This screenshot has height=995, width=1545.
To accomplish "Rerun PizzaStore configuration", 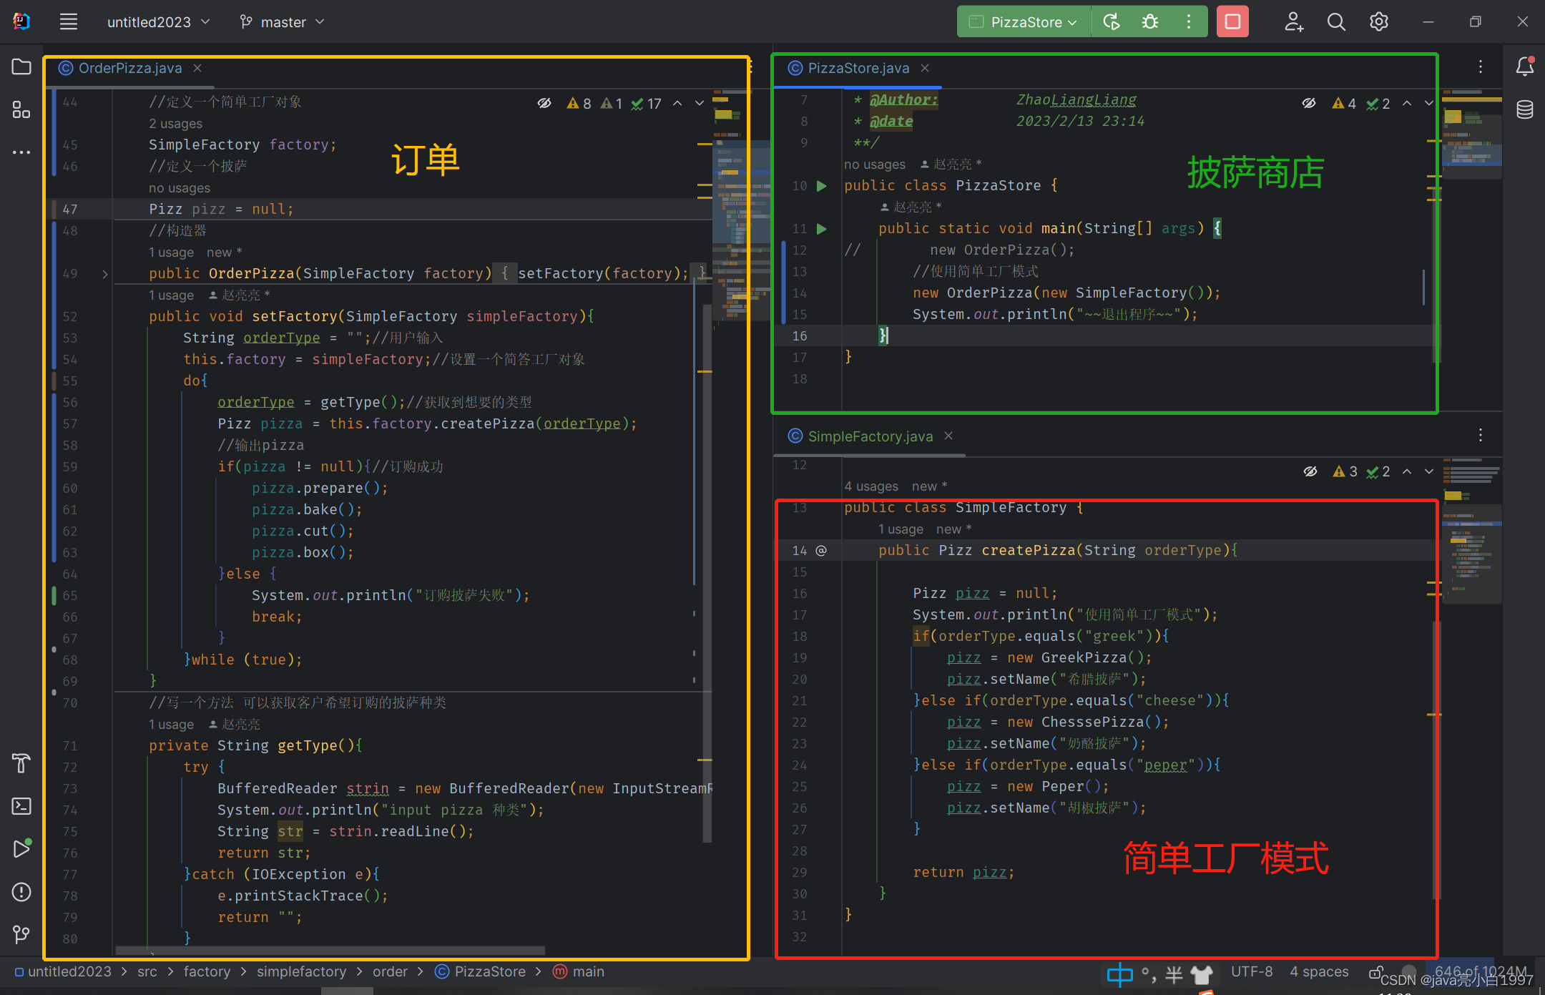I will coord(1112,22).
